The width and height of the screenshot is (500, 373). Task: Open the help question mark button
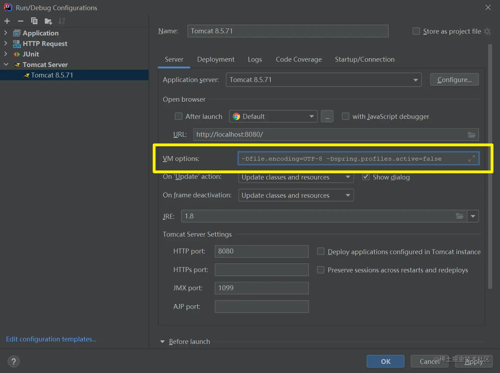coord(14,361)
